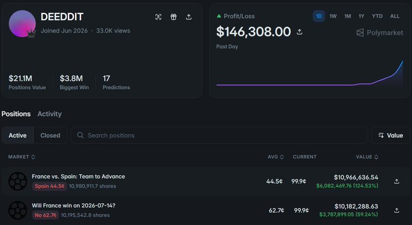
Task: Click the Spain 44.5¢ outcome badge
Action: pyautogui.click(x=50, y=186)
